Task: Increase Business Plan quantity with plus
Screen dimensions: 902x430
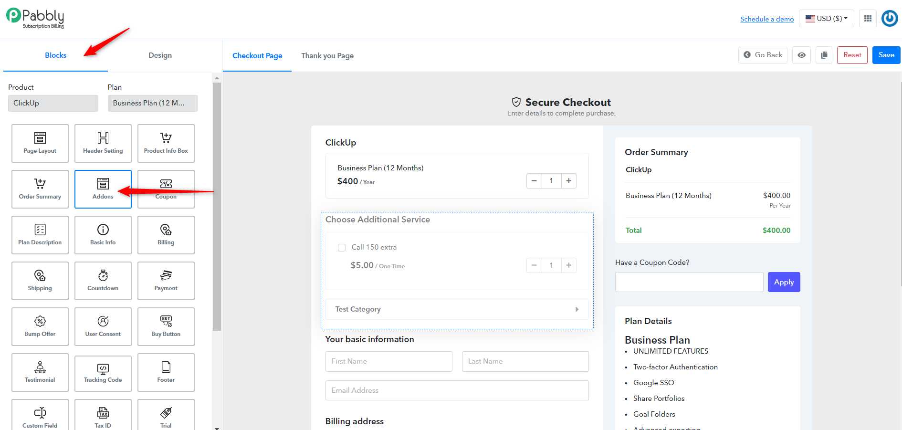Action: coord(568,181)
